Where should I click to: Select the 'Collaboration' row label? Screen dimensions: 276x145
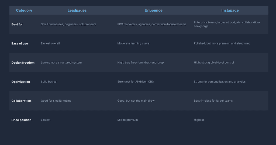coord(21,101)
